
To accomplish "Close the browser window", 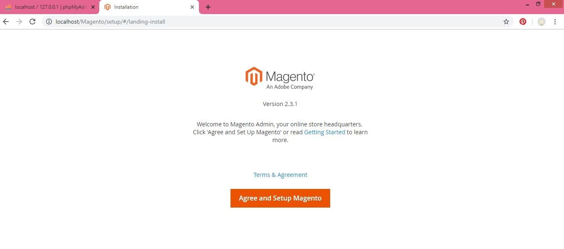I will 554,4.
